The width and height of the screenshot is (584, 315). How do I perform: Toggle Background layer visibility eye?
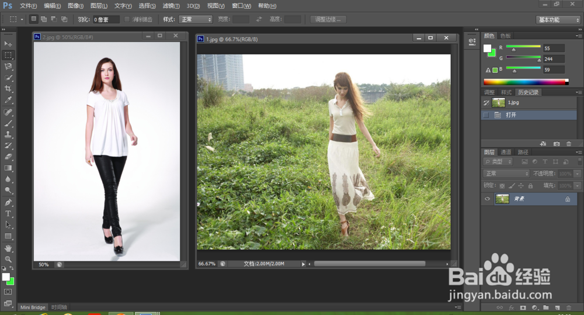point(487,199)
